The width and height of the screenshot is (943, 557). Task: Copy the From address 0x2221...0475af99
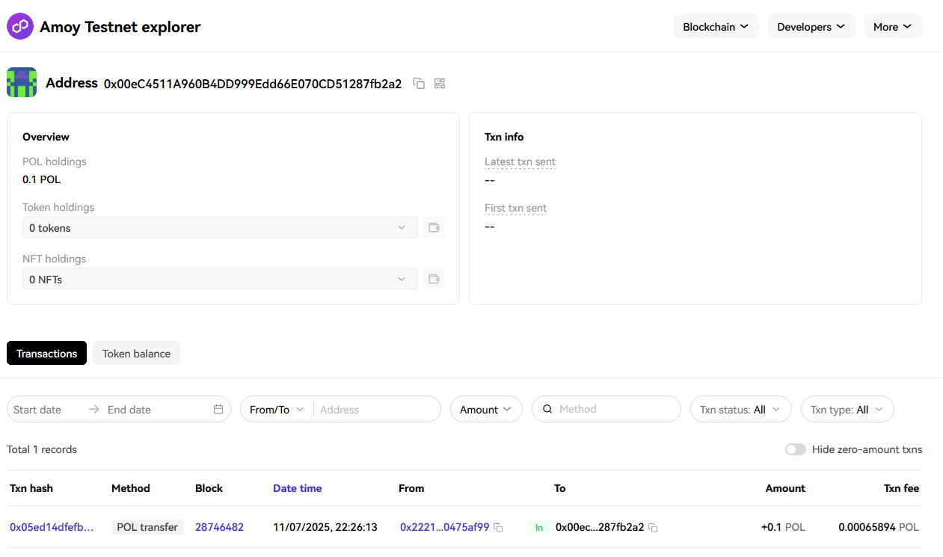click(499, 528)
